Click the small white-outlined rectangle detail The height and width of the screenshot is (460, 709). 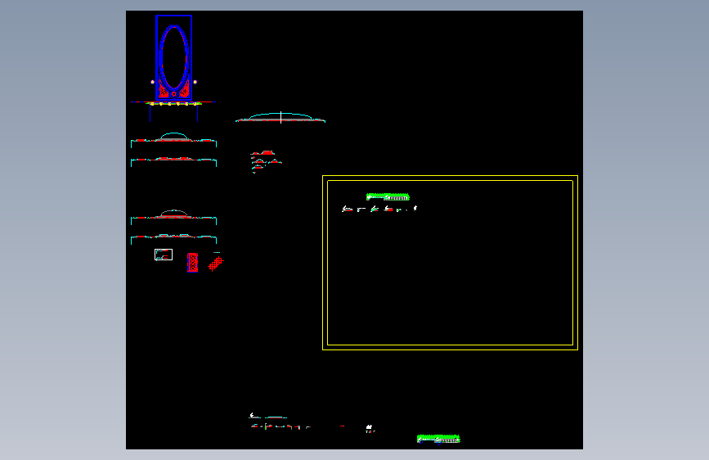coord(164,255)
